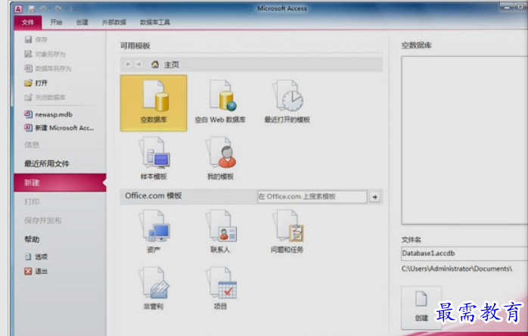This screenshot has width=528, height=336.
Task: Click the 主页 breadcrumb text
Action: point(172,64)
